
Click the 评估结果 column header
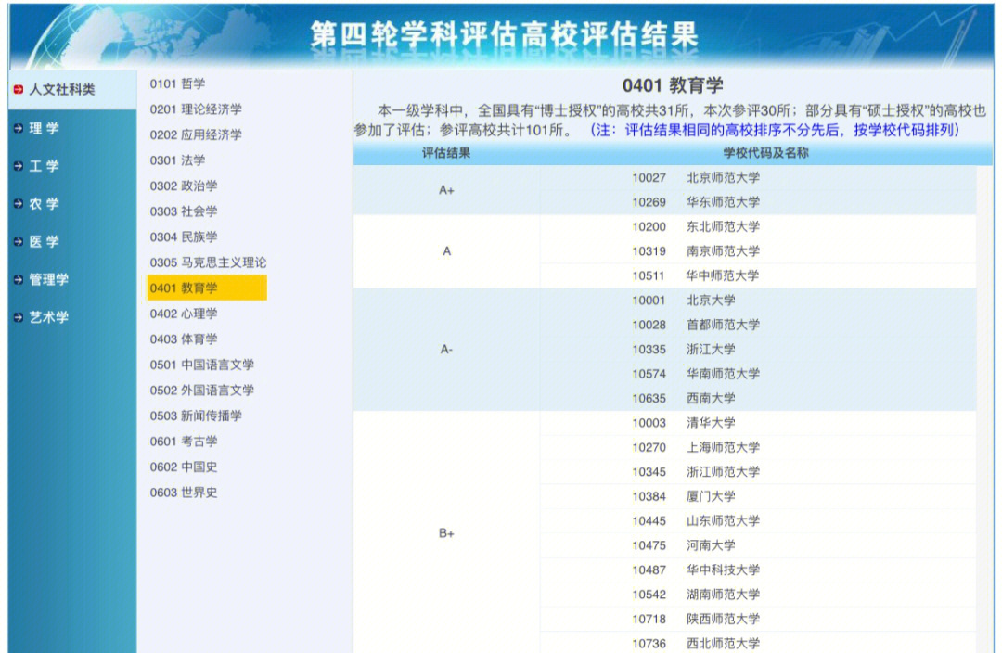click(x=446, y=153)
